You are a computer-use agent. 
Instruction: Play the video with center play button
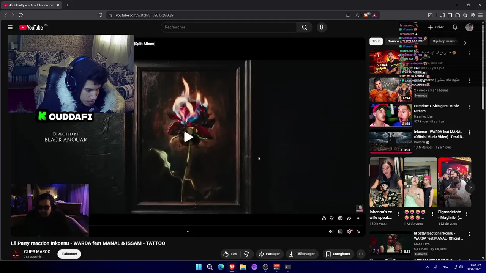tap(188, 137)
